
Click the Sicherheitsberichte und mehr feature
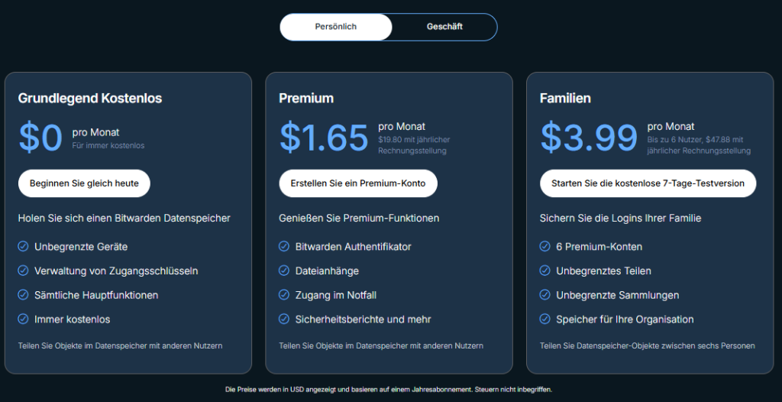[x=363, y=319]
